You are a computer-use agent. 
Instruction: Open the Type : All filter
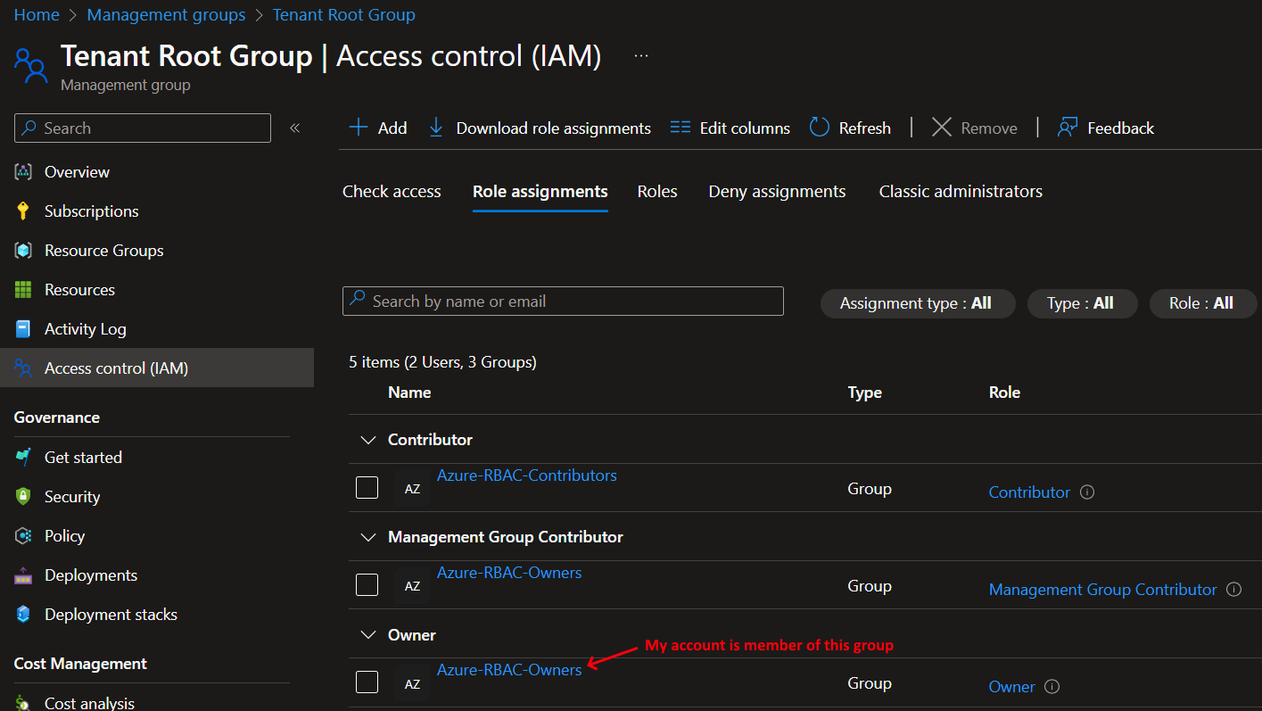(1083, 303)
